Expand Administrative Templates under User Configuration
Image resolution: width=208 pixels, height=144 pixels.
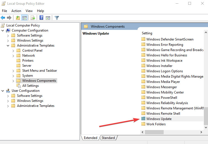(8, 106)
